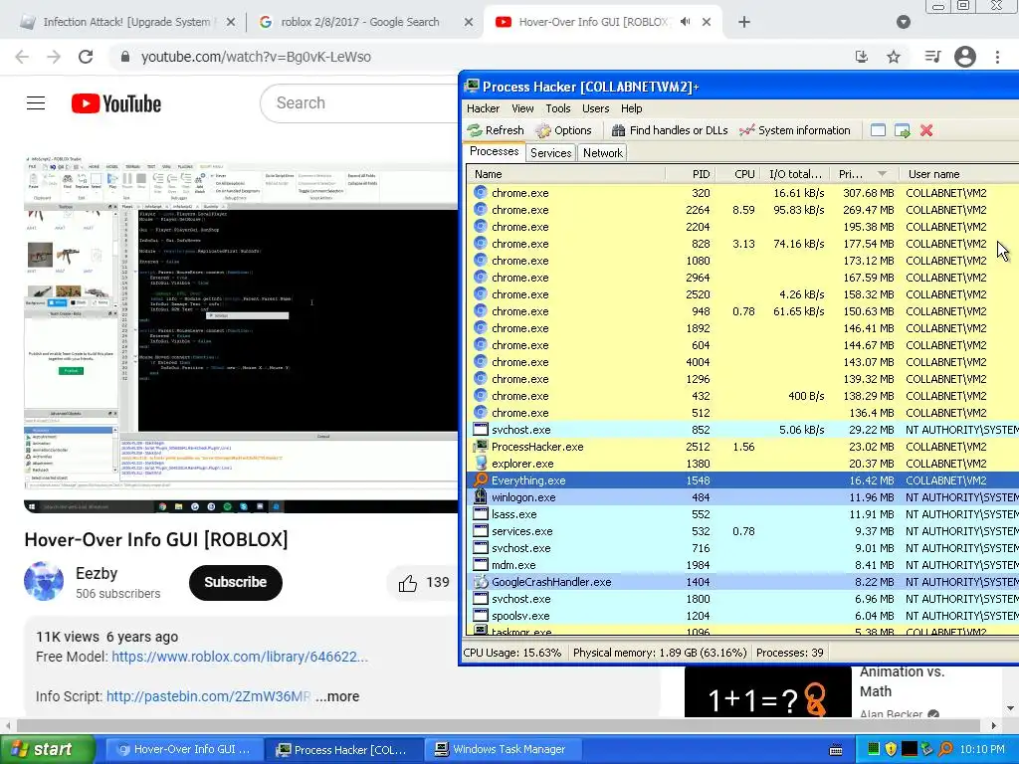The image size is (1019, 764).
Task: Select the ProcessHacker.exe process icon
Action: click(481, 447)
